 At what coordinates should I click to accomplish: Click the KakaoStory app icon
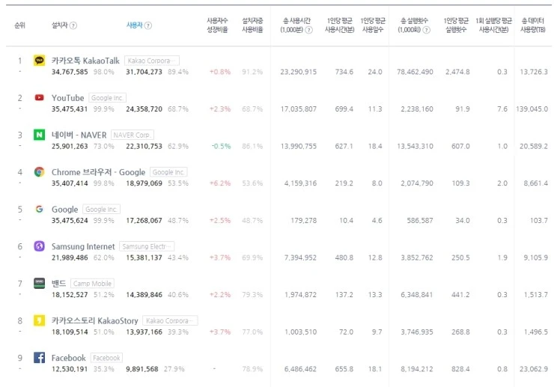pyautogui.click(x=39, y=320)
